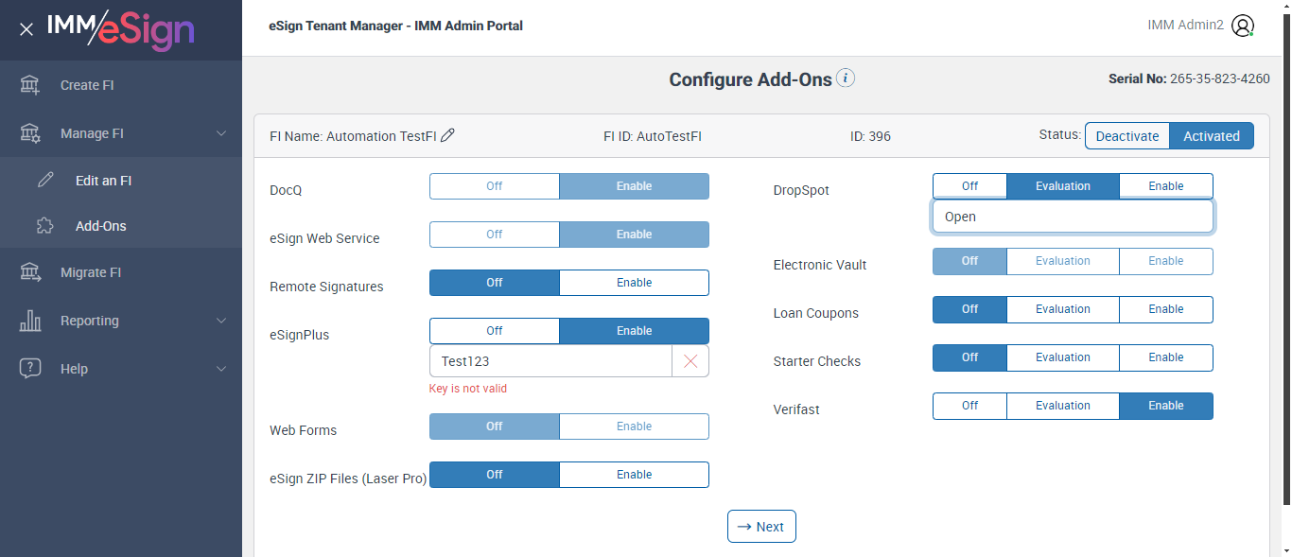Screen dimensions: 1292x557
Task: Set Loan Coupons to Evaluation
Action: (x=1062, y=309)
